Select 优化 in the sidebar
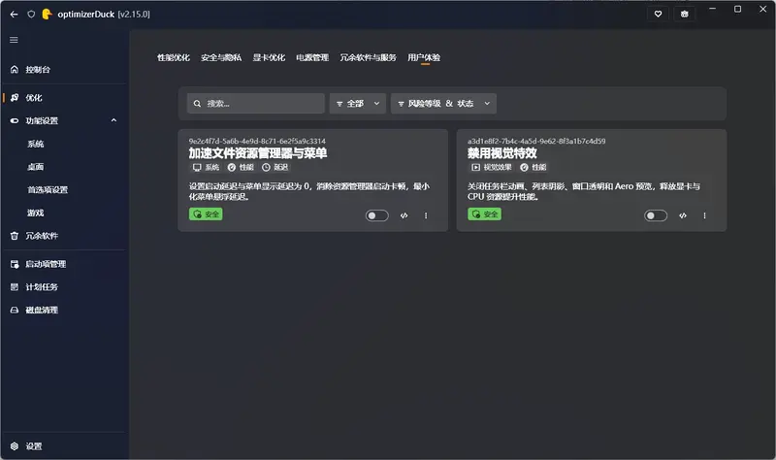 64,98
